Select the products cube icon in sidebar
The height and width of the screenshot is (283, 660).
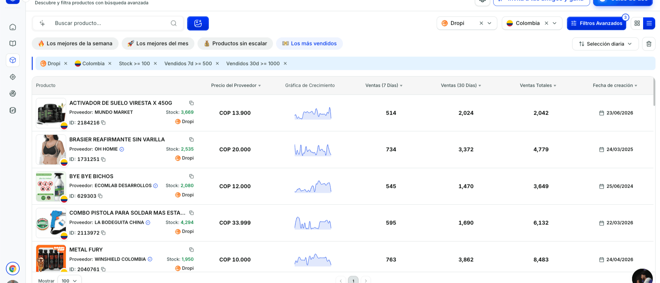click(x=13, y=60)
